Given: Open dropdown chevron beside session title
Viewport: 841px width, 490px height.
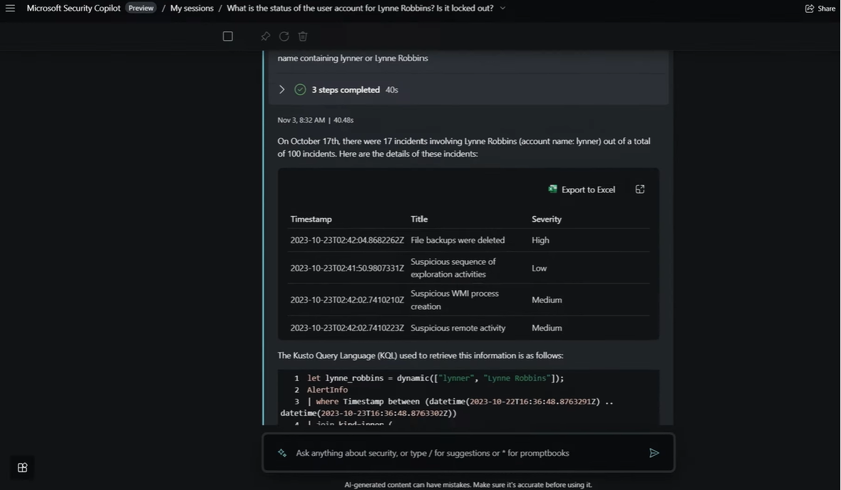Looking at the screenshot, I should 502,8.
